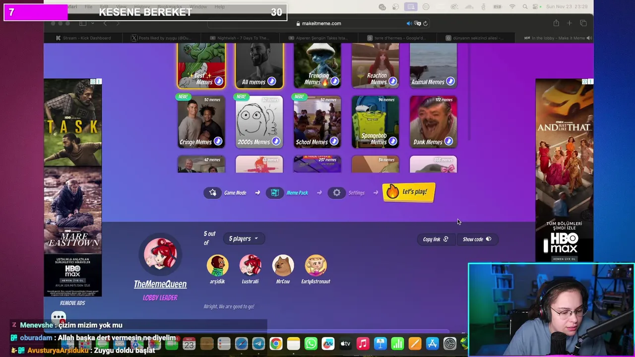Switch to Nightwish - 7 Days To The tab

tap(240, 38)
